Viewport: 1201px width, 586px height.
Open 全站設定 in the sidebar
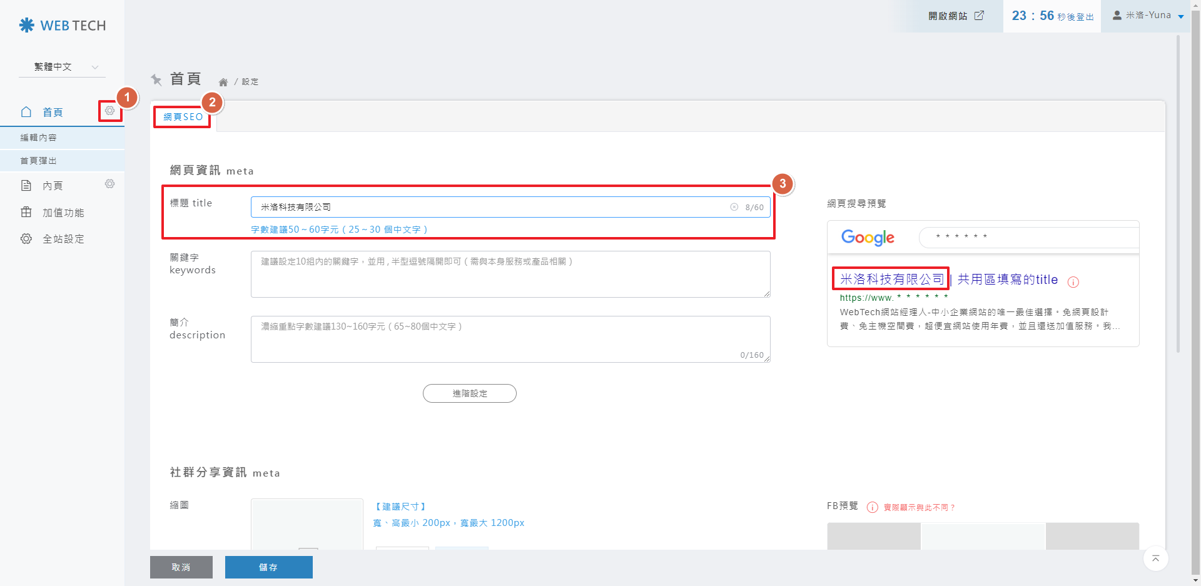click(x=63, y=239)
